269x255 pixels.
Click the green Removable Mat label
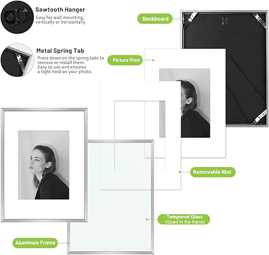tap(213, 172)
